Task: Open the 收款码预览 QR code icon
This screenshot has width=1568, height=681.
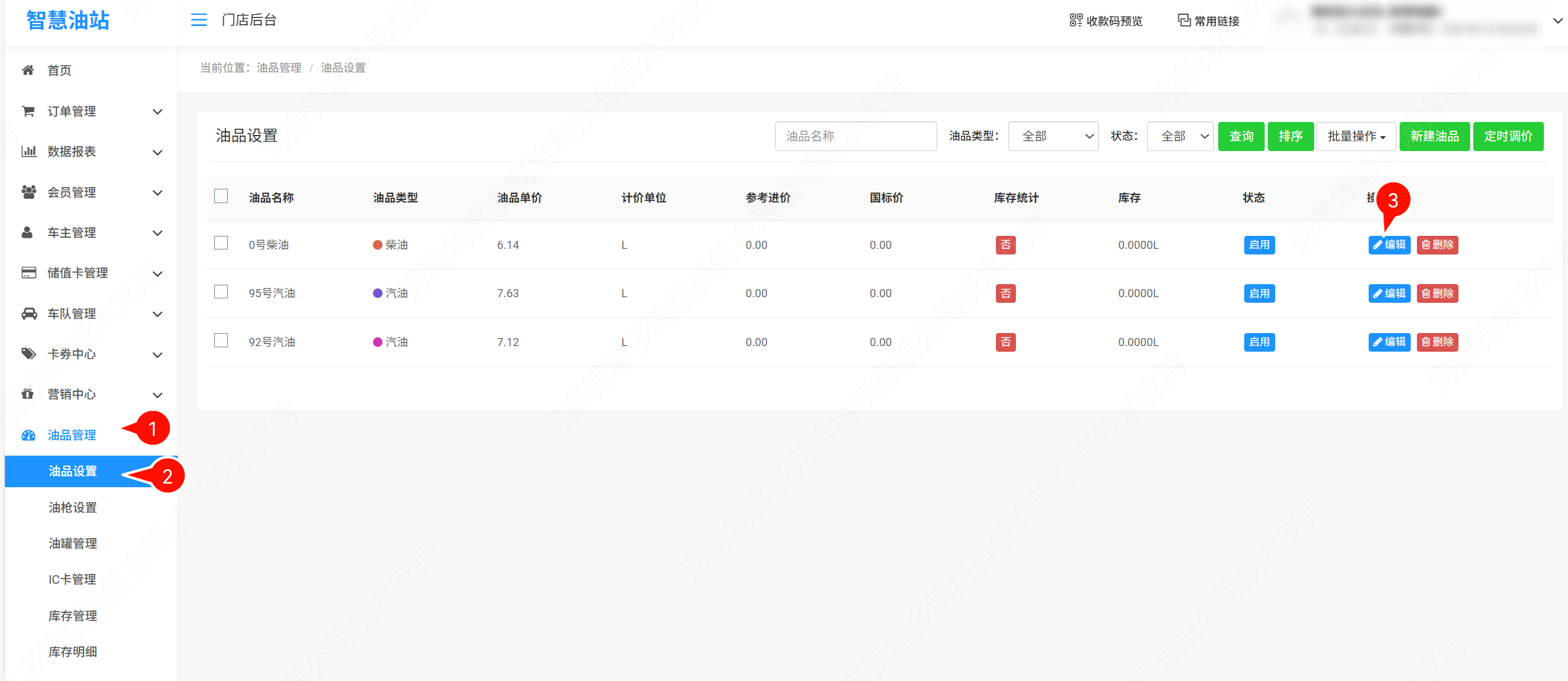Action: tap(1076, 20)
